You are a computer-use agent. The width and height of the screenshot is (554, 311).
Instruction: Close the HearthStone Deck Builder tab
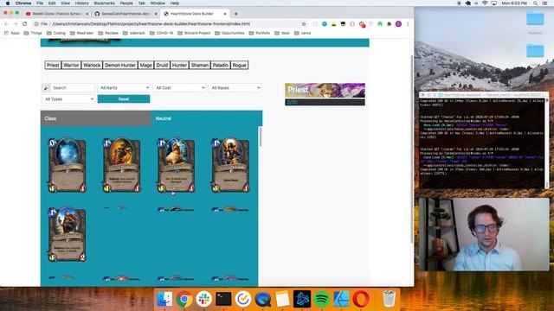pyautogui.click(x=225, y=14)
